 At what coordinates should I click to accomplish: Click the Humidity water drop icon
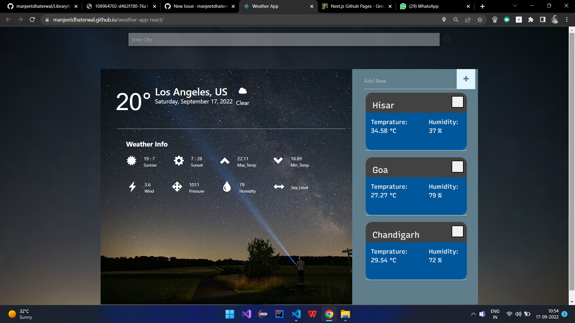227,187
